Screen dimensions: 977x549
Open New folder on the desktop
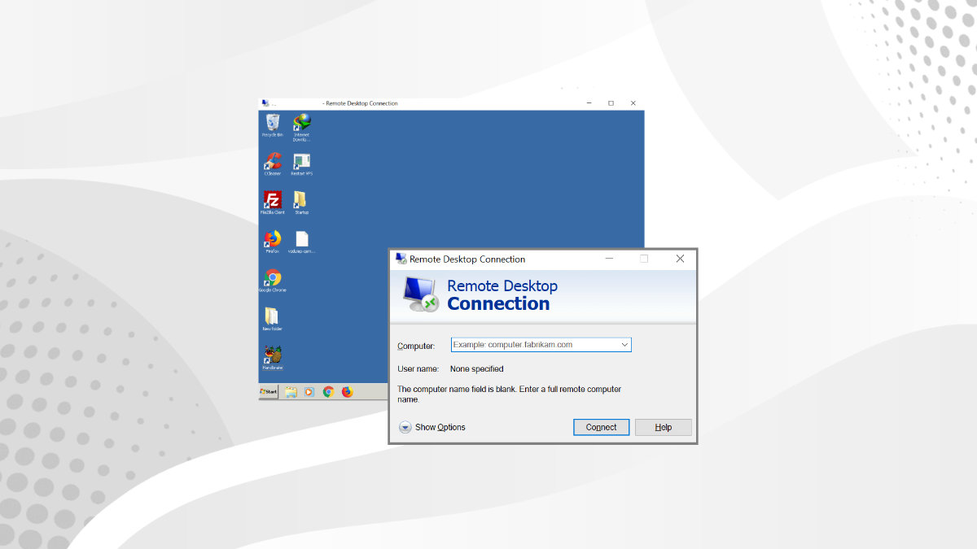coord(271,316)
